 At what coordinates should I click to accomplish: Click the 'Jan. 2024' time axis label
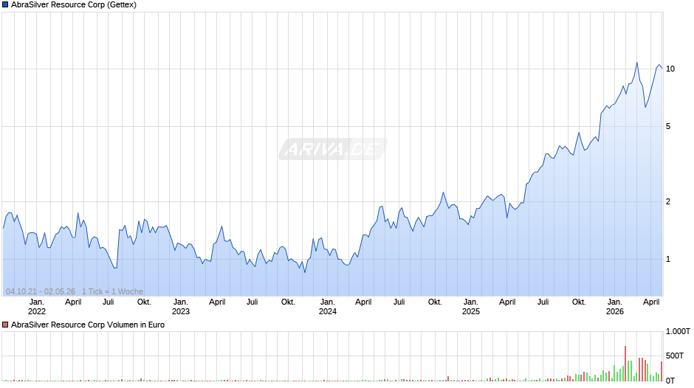tap(328, 307)
